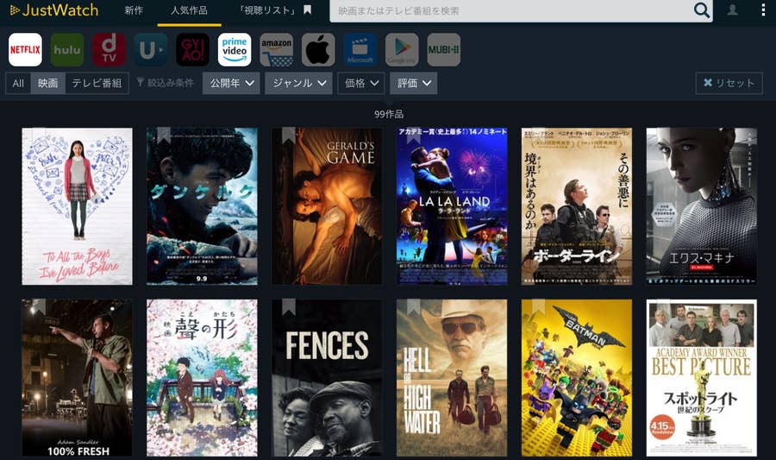Open the user account profile icon
776x460 pixels.
click(x=732, y=9)
